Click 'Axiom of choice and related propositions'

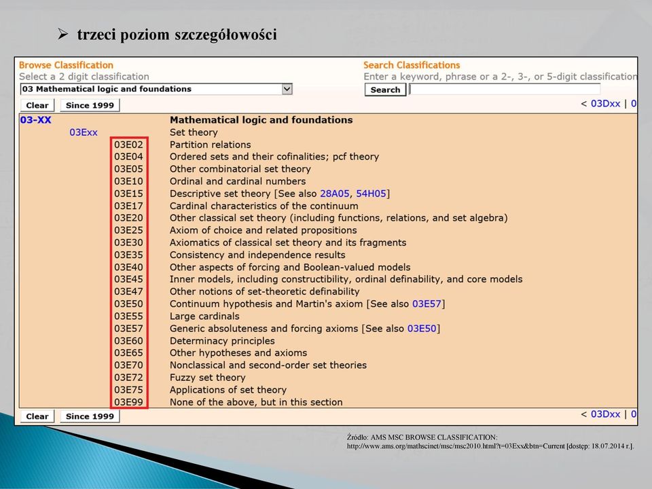pos(264,230)
